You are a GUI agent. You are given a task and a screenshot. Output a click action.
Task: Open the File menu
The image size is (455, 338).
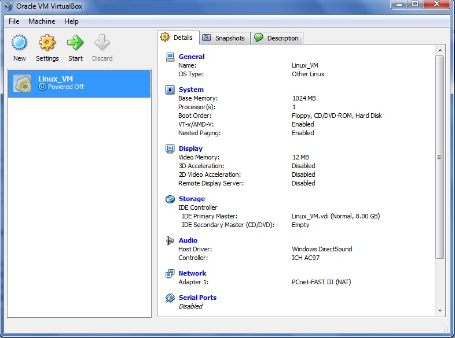coord(14,21)
